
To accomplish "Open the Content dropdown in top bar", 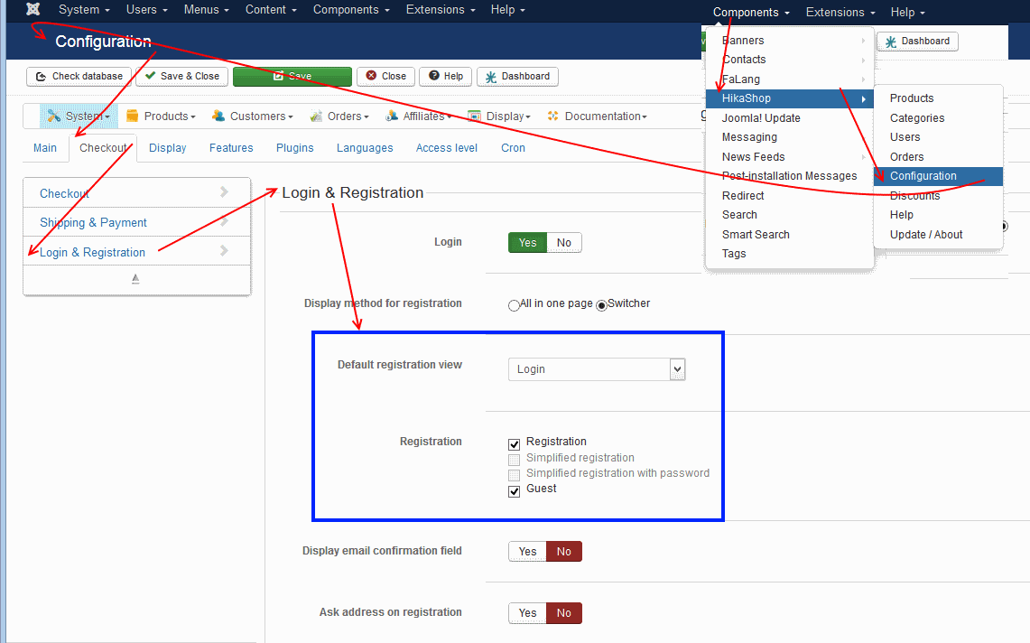I will click(271, 10).
